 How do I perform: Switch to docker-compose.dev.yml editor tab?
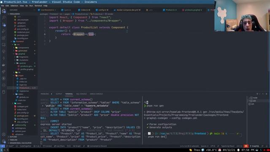pyautogui.click(x=127, y=10)
